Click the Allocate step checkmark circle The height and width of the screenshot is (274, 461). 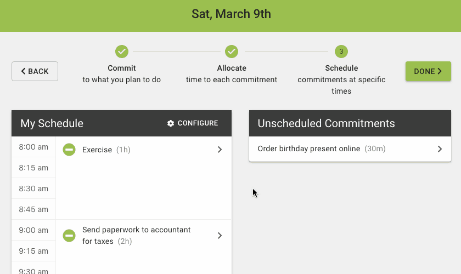(x=232, y=52)
